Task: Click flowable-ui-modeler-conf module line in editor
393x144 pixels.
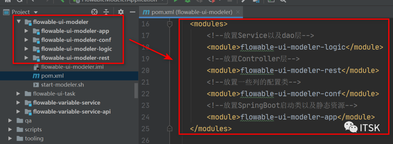Action: coord(293,94)
